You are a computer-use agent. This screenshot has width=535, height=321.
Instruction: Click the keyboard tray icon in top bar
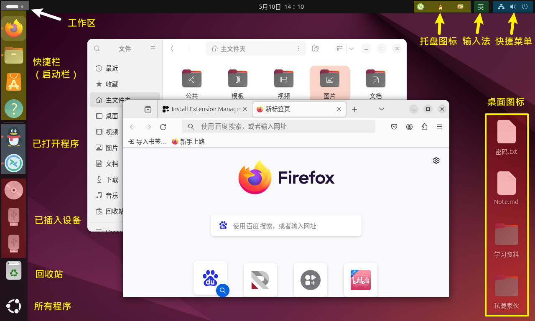pyautogui.click(x=460, y=7)
